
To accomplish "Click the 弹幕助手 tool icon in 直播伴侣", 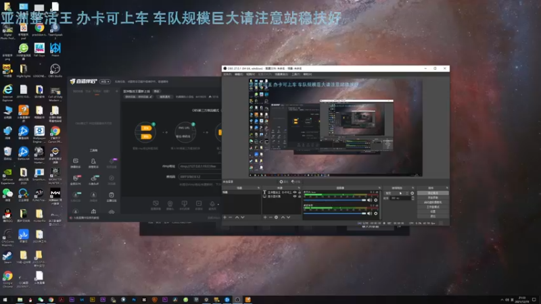I will pyautogui.click(x=76, y=163).
